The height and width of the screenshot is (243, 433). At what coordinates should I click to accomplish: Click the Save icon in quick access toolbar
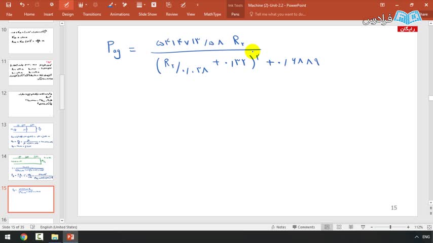click(9, 5)
